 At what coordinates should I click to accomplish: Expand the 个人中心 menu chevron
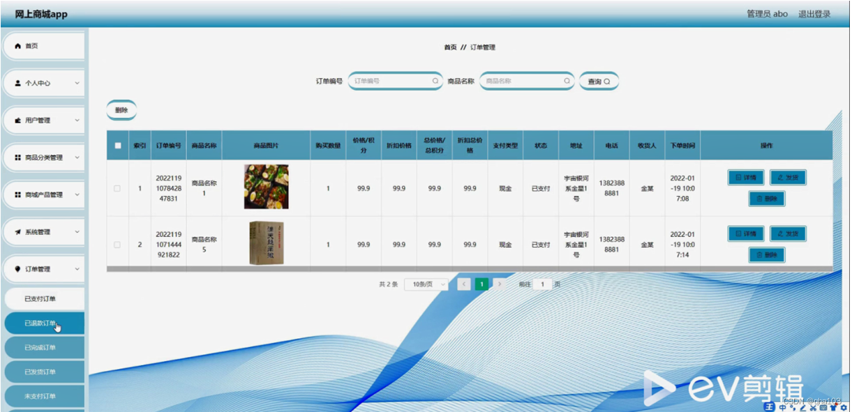pyautogui.click(x=77, y=83)
